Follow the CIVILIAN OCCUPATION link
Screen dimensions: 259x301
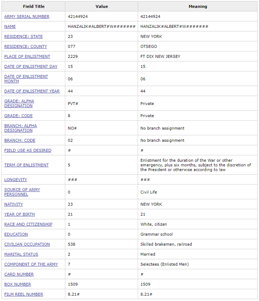coord(27,244)
